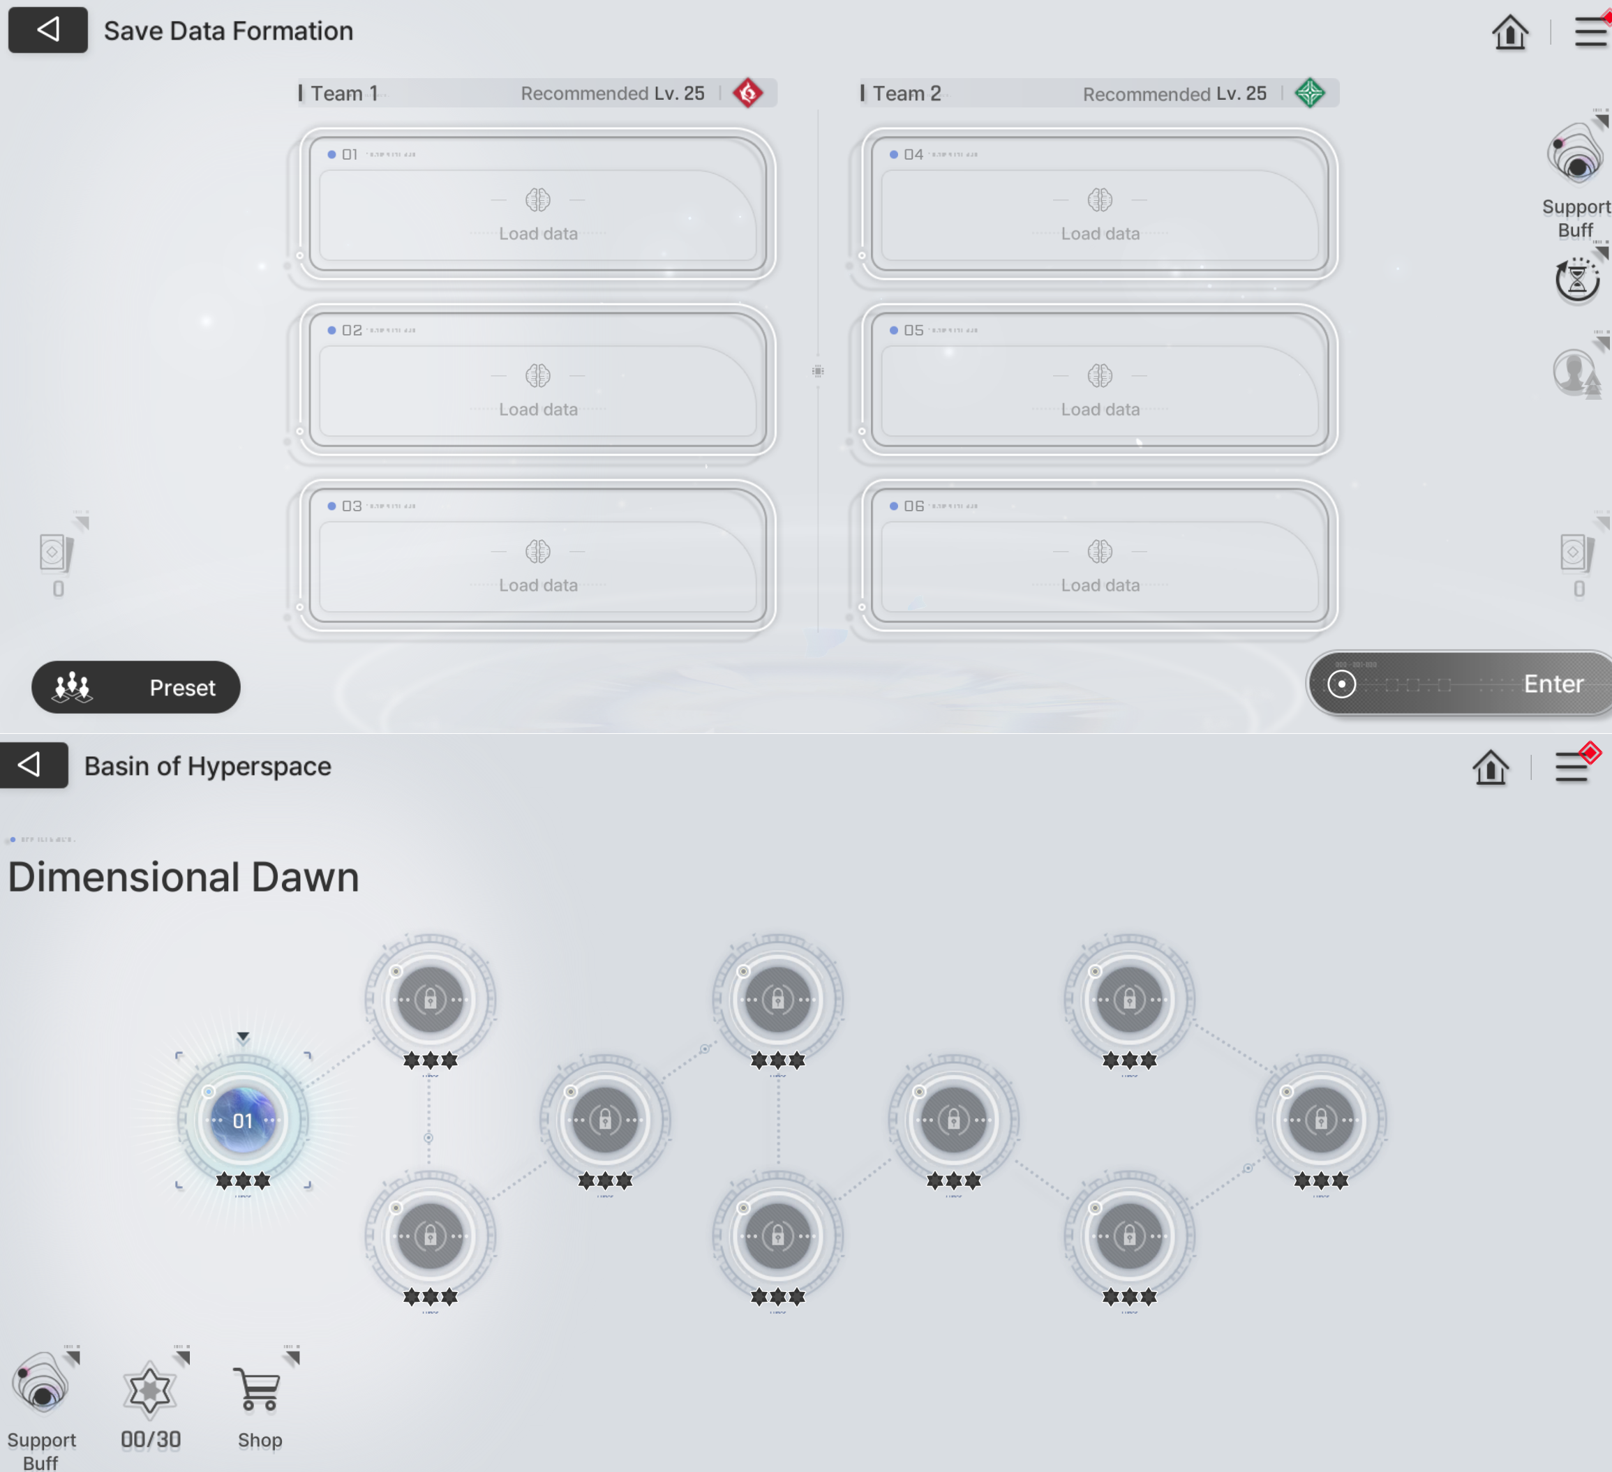Viewport: 1612px width, 1472px height.
Task: Select stage node 01 in Dimensional Dawn
Action: click(x=242, y=1120)
